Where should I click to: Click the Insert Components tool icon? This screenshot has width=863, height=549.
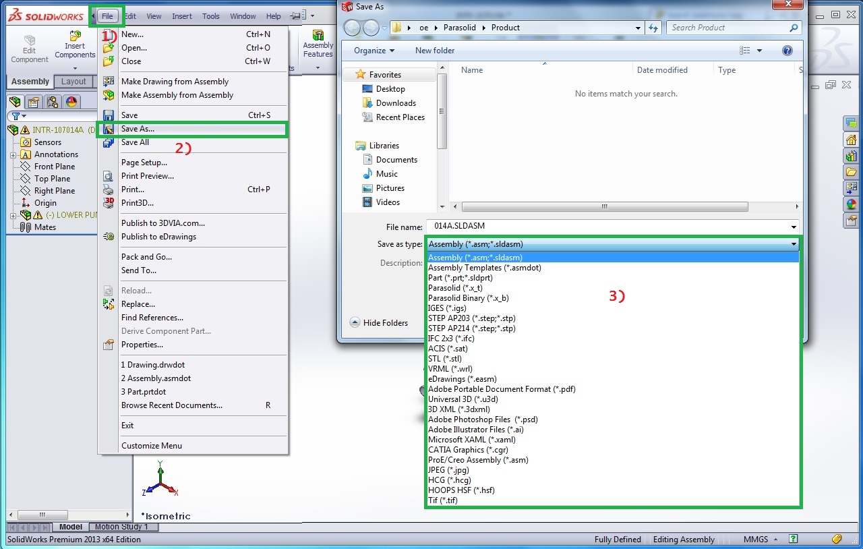tap(75, 36)
